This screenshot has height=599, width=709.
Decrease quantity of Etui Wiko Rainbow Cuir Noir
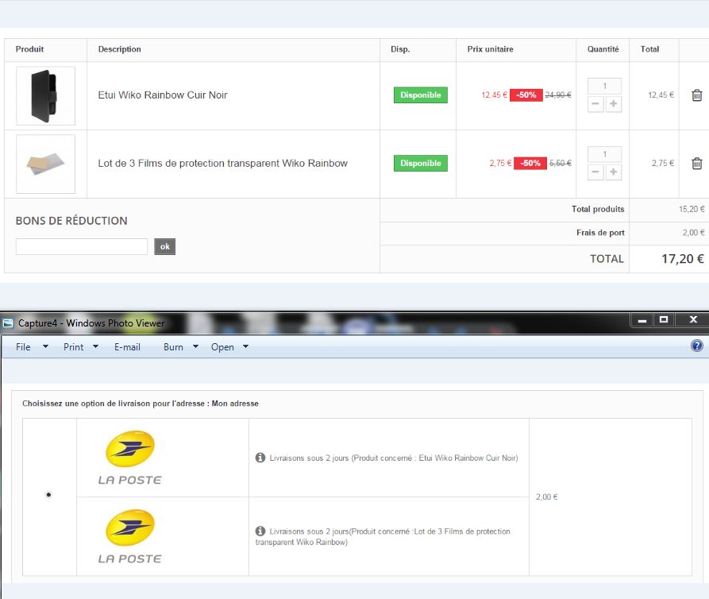point(595,104)
